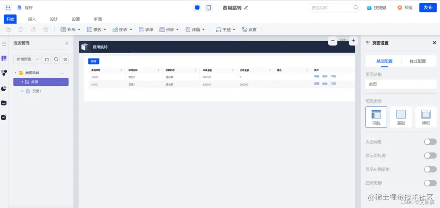
Task: Select the 开始 ribbon tab
Action: click(x=10, y=19)
